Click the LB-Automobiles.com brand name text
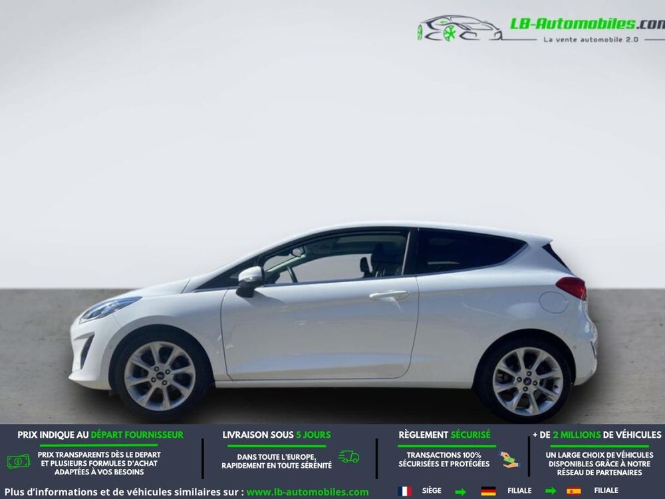Viewport: 665px width, 499px height. point(587,24)
